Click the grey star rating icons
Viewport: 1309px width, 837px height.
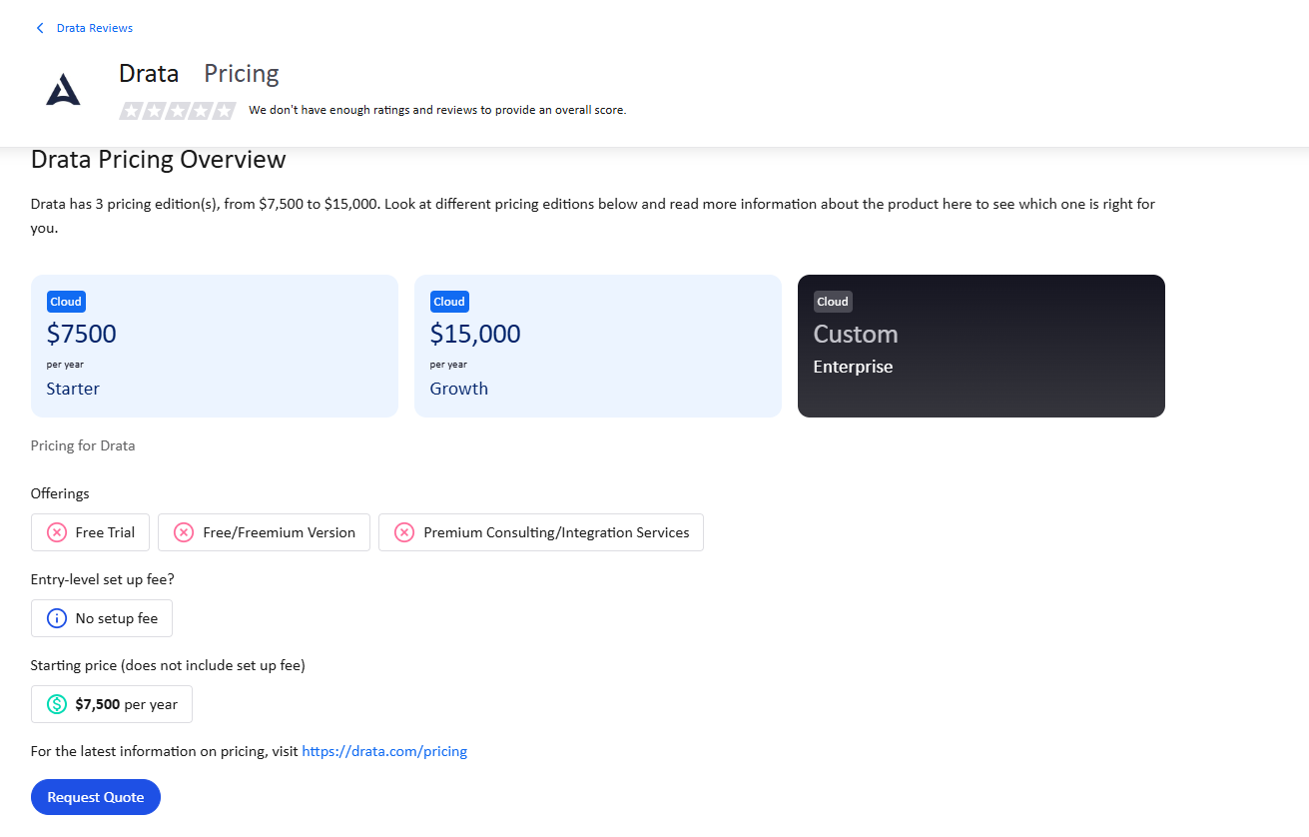177,110
